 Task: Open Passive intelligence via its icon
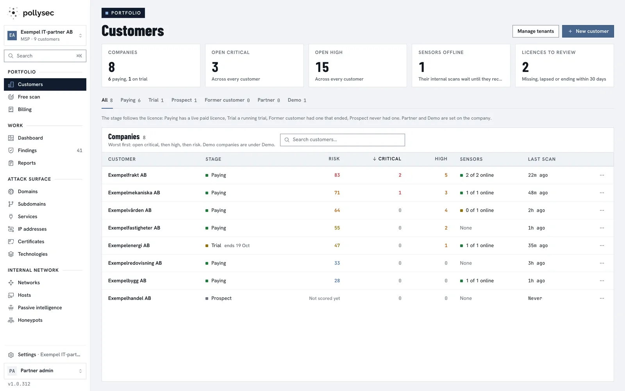pyautogui.click(x=11, y=308)
